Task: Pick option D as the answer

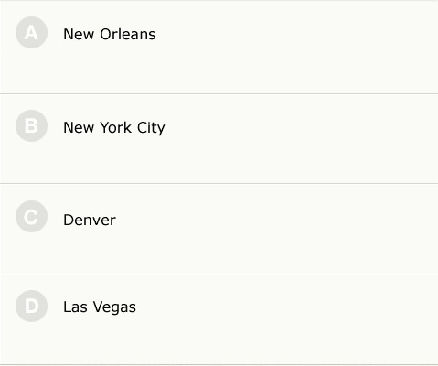Action: point(219,319)
